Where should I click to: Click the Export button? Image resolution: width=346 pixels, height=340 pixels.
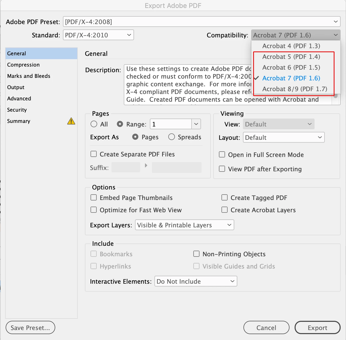(x=318, y=327)
